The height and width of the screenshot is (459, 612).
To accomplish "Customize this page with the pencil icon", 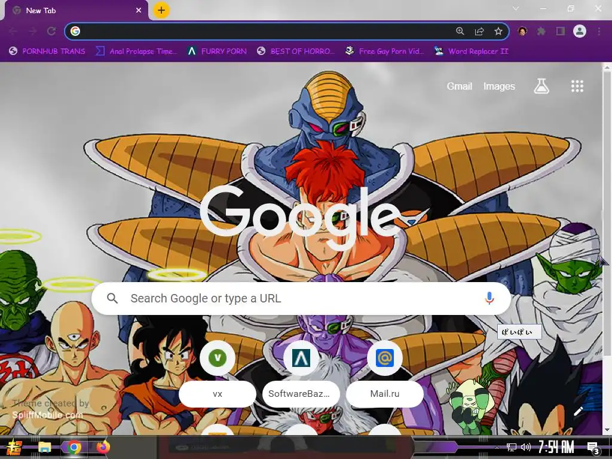I will coord(578,411).
